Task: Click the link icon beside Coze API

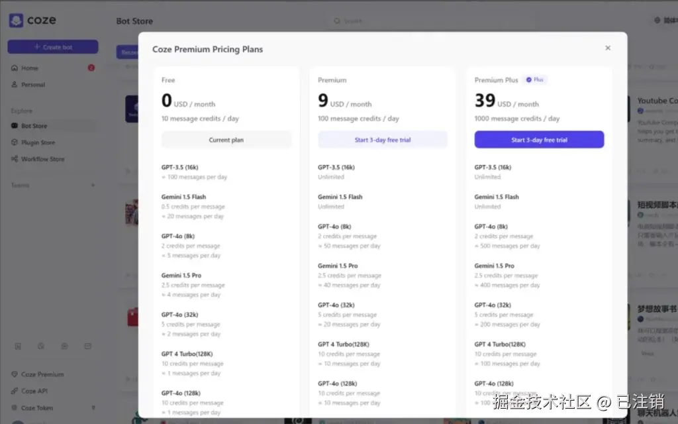Action: pos(15,391)
